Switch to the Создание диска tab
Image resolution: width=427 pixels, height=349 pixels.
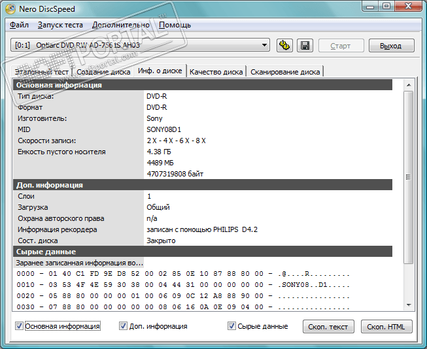tap(103, 72)
